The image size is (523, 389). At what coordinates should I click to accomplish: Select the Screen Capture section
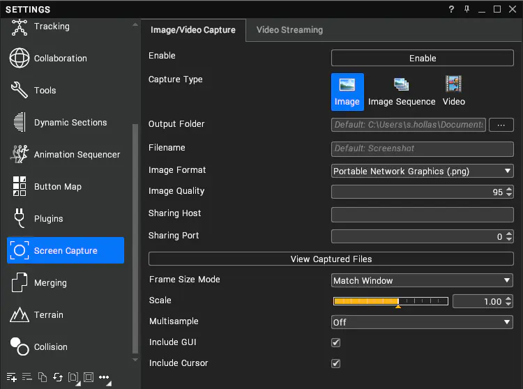(66, 250)
